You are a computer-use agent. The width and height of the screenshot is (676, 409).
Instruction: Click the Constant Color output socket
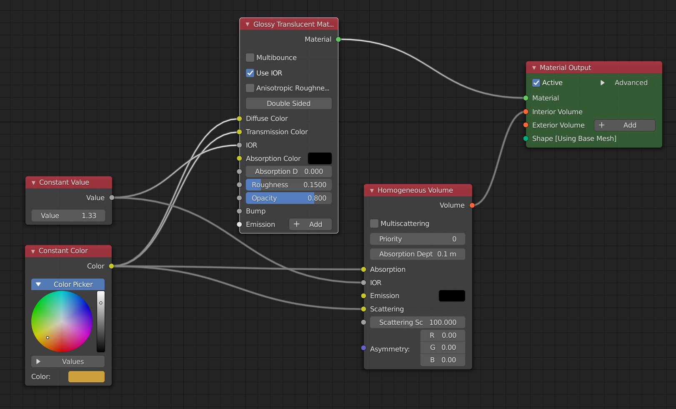111,266
